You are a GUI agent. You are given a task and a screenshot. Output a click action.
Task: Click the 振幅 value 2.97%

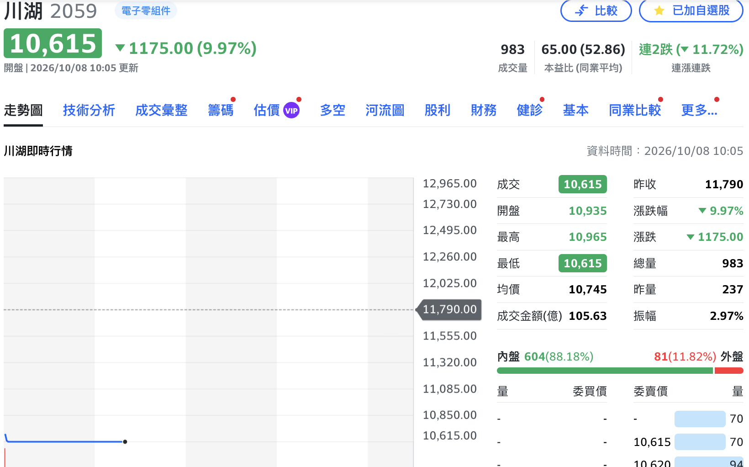[x=727, y=316]
